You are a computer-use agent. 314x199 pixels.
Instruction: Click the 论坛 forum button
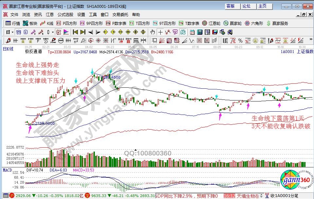tap(246, 6)
